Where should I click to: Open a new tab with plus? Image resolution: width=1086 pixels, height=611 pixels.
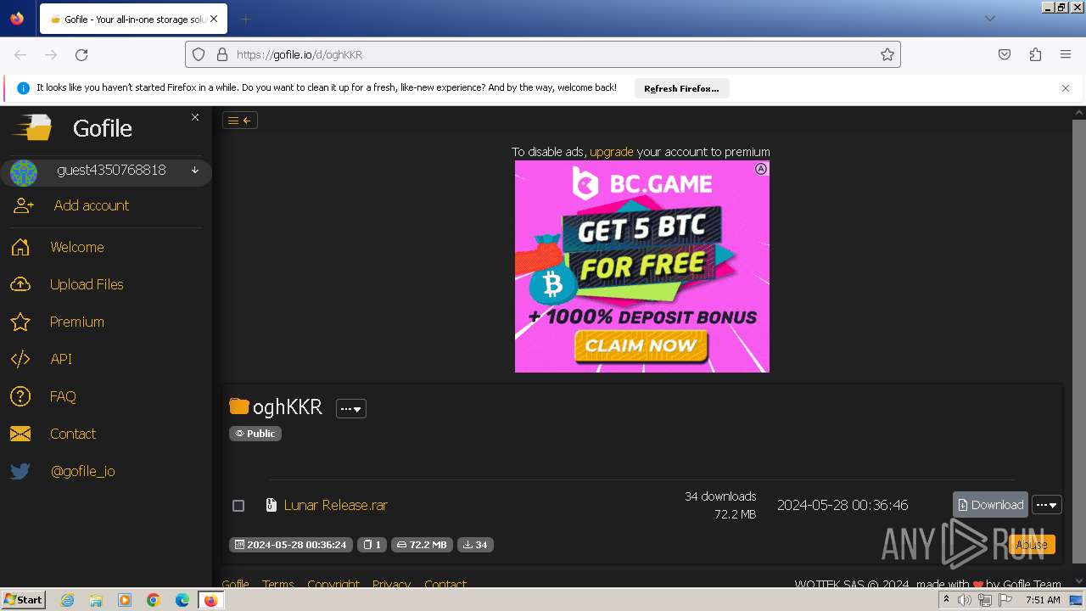coord(245,19)
